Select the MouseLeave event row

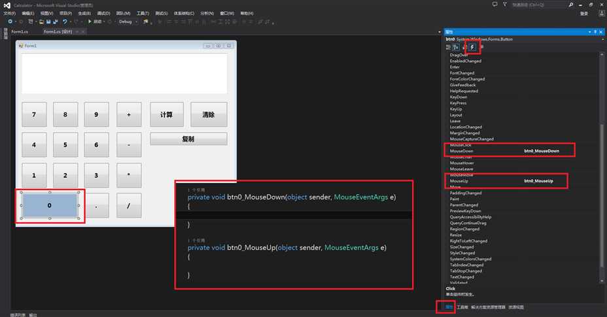pos(522,169)
